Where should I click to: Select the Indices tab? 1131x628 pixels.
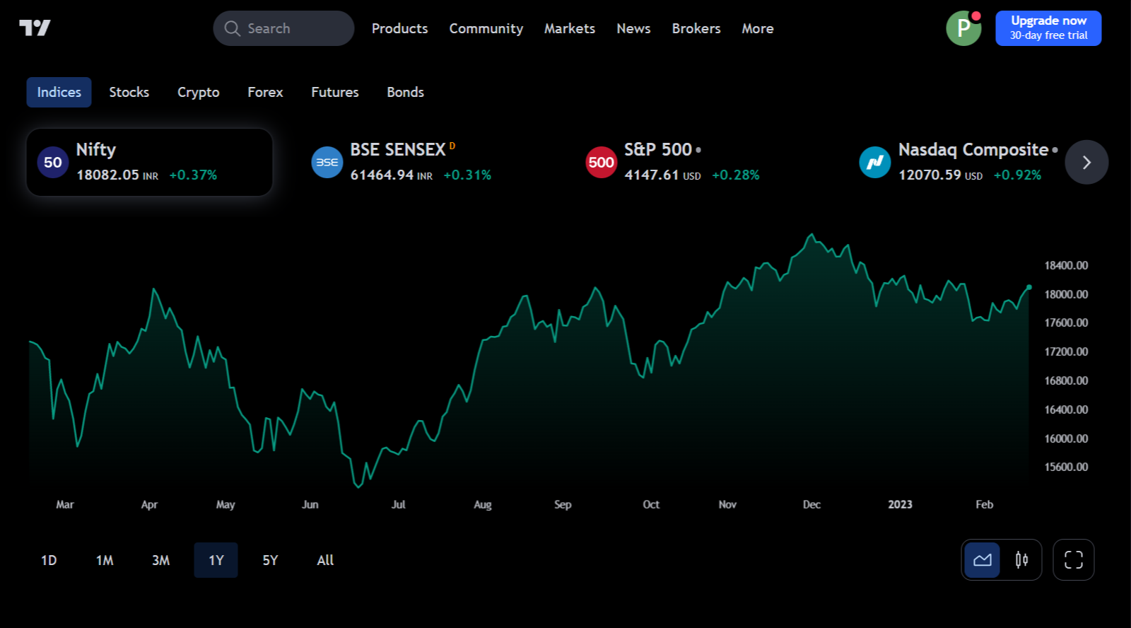59,92
